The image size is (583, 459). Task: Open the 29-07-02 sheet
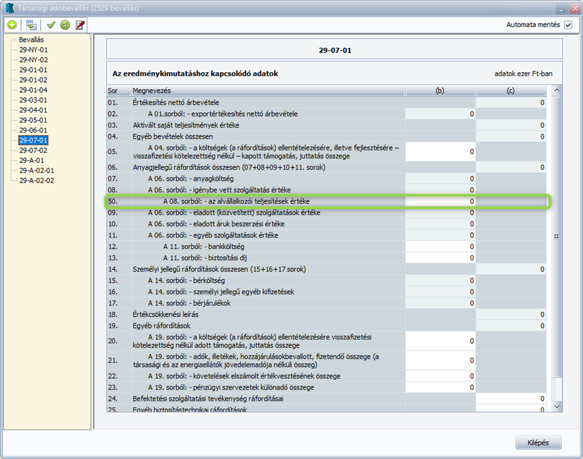coord(33,151)
